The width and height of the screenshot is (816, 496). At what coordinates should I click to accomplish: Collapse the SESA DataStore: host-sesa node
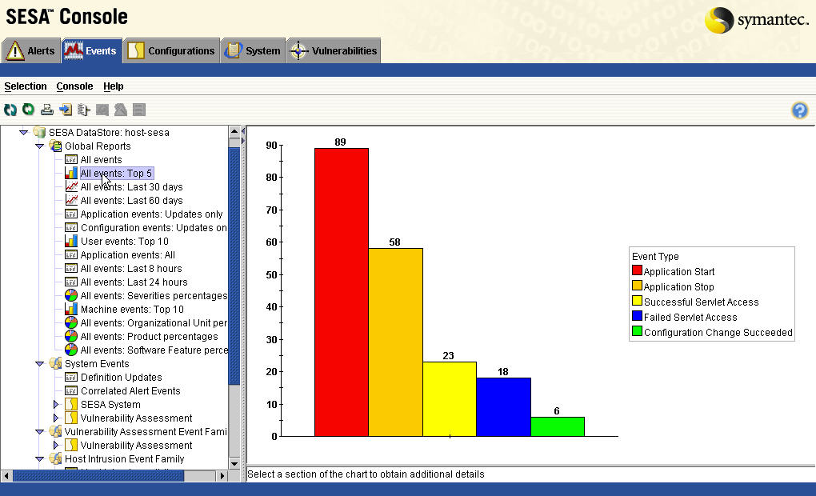(x=23, y=133)
